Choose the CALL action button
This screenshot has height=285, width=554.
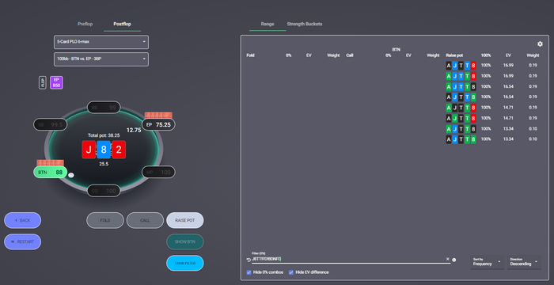pyautogui.click(x=145, y=220)
